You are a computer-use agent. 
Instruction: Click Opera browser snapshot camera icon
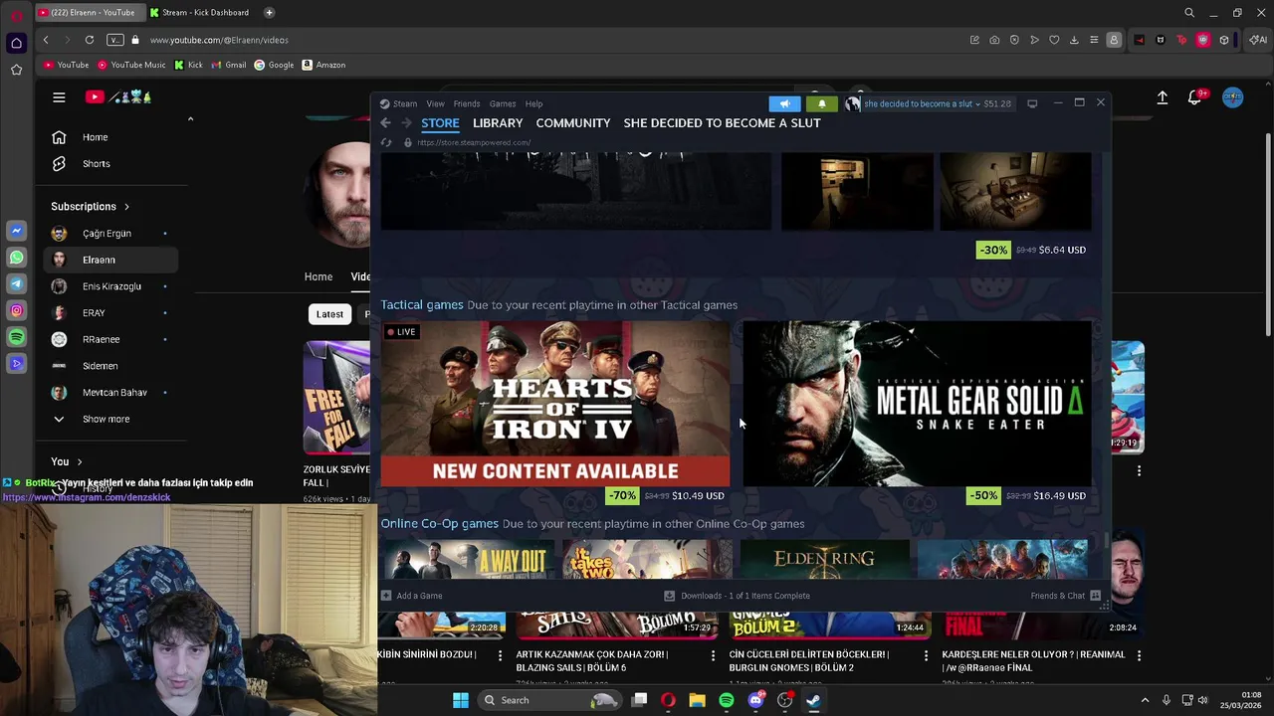[994, 40]
